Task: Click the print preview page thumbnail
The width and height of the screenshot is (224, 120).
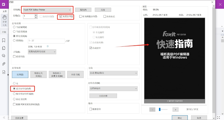Action: point(175,61)
